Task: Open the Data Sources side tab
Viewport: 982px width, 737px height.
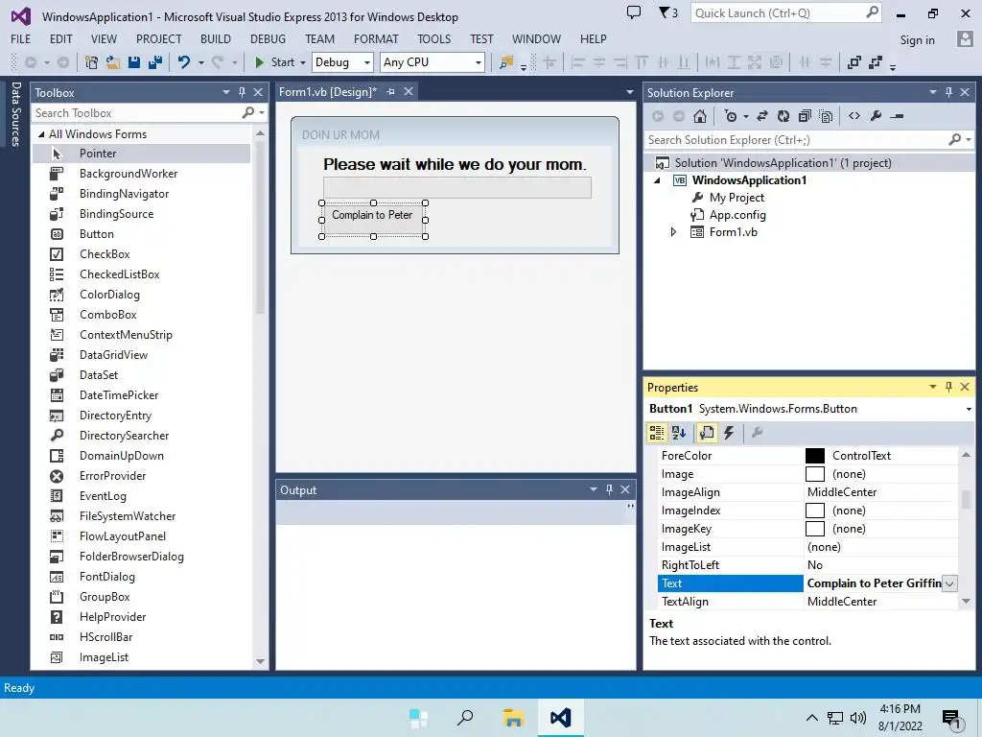Action: click(x=15, y=113)
